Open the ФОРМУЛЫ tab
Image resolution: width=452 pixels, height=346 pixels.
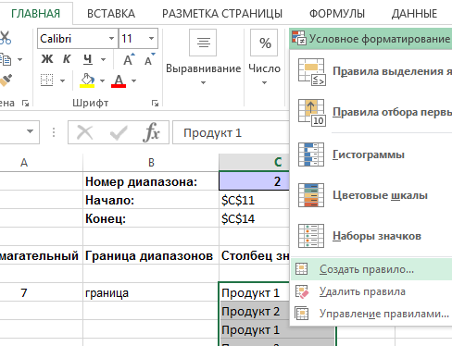click(x=337, y=14)
